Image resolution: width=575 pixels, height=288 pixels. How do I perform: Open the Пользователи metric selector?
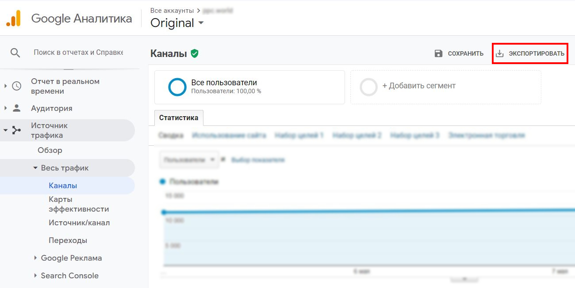[x=189, y=159]
